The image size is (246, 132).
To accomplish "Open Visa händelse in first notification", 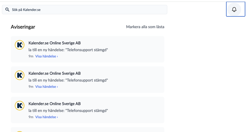I will coord(46,56).
